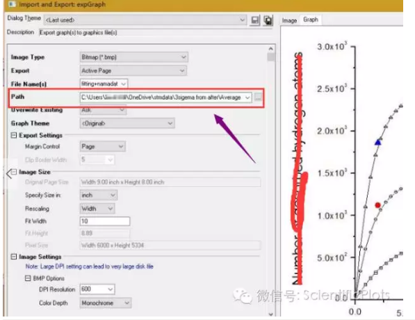415x320 pixels.
Task: Collapse the BMP Options section
Action: 28,278
